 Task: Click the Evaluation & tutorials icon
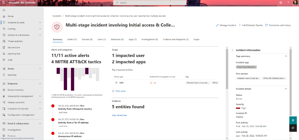[4, 109]
